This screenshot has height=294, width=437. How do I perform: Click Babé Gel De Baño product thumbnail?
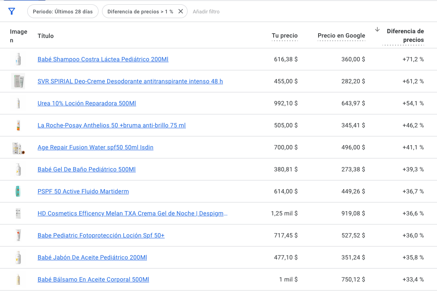pyautogui.click(x=18, y=169)
